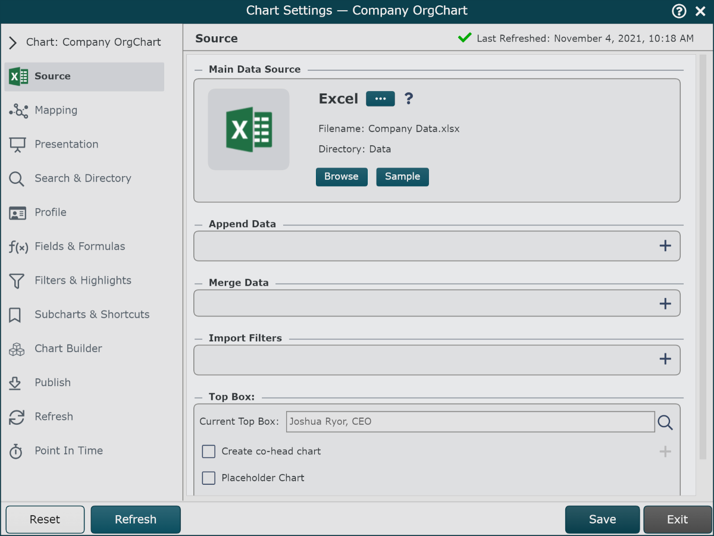Click the Point In Time stopwatch icon
Image resolution: width=714 pixels, height=536 pixels.
pos(16,452)
